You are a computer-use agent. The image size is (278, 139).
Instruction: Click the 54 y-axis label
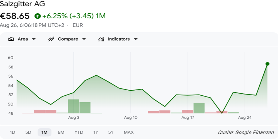[x=11, y=85]
